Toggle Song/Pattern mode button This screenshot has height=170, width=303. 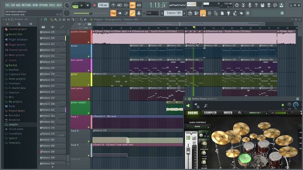(75, 6)
